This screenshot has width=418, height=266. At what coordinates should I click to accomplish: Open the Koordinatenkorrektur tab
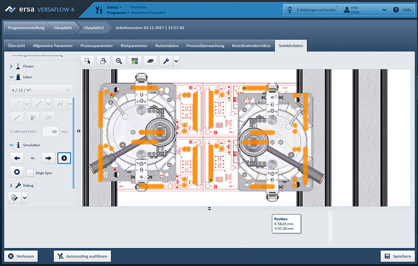click(251, 45)
